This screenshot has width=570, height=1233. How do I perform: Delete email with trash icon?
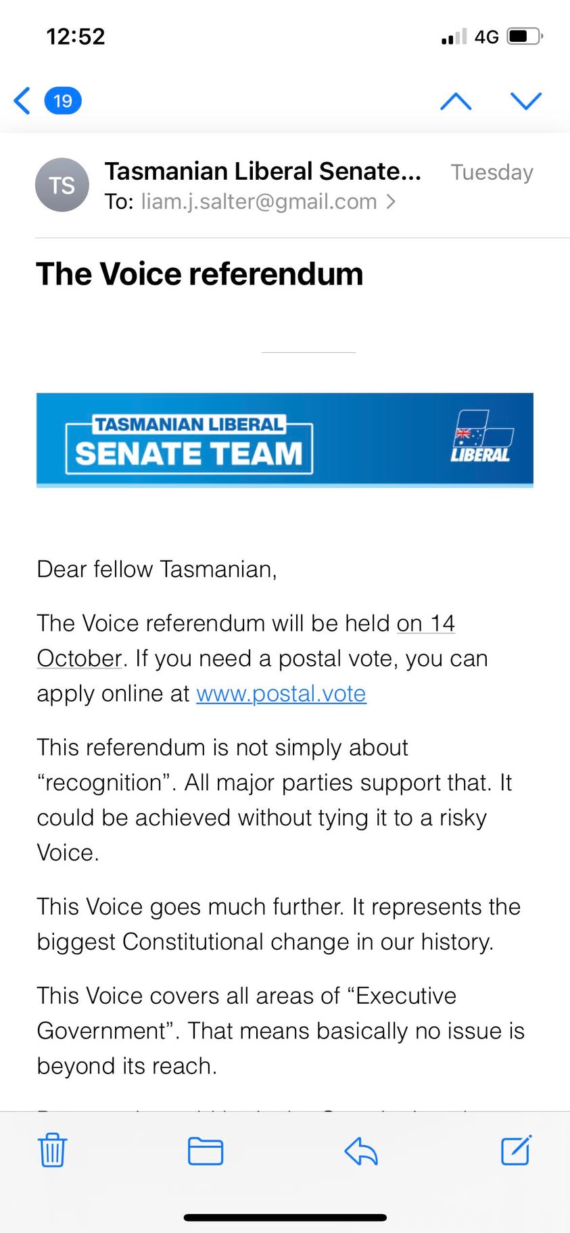click(x=52, y=1150)
